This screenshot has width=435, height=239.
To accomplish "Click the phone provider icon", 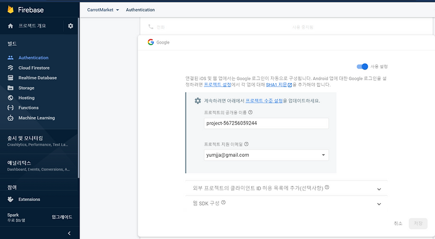I will 151,27.
